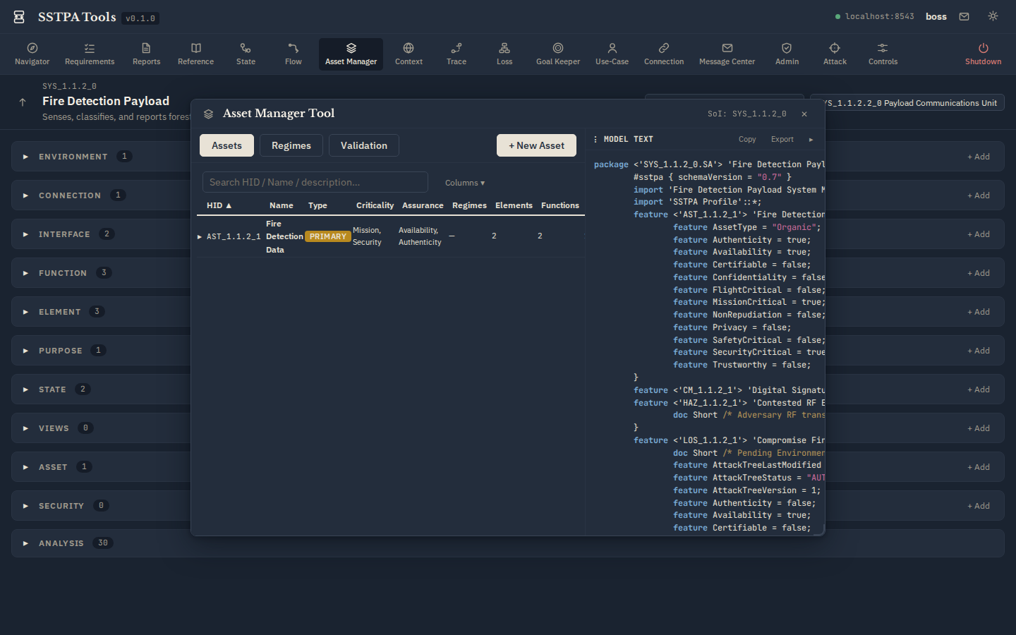Select Asset Manager in the toolbar

pos(351,54)
